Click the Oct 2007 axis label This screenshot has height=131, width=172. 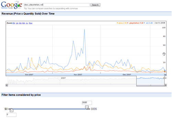coord(29,74)
